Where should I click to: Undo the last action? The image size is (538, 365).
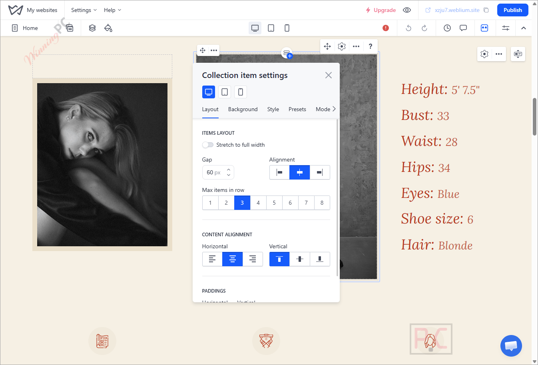(x=408, y=28)
